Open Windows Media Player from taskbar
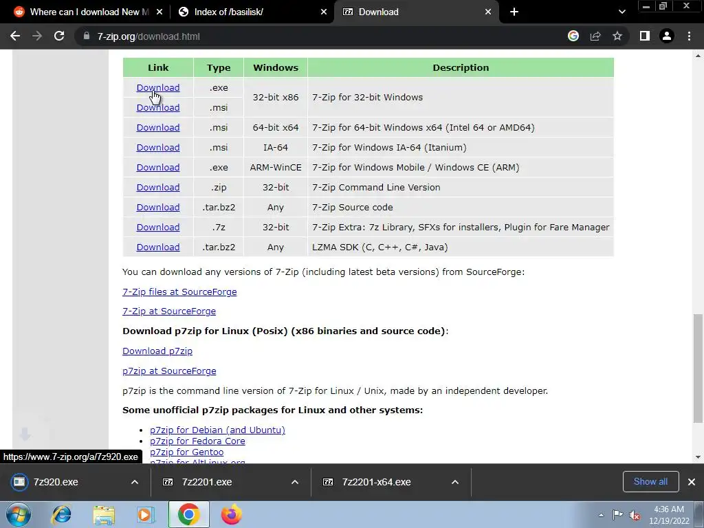Viewport: 704px width, 528px height. pos(145,514)
